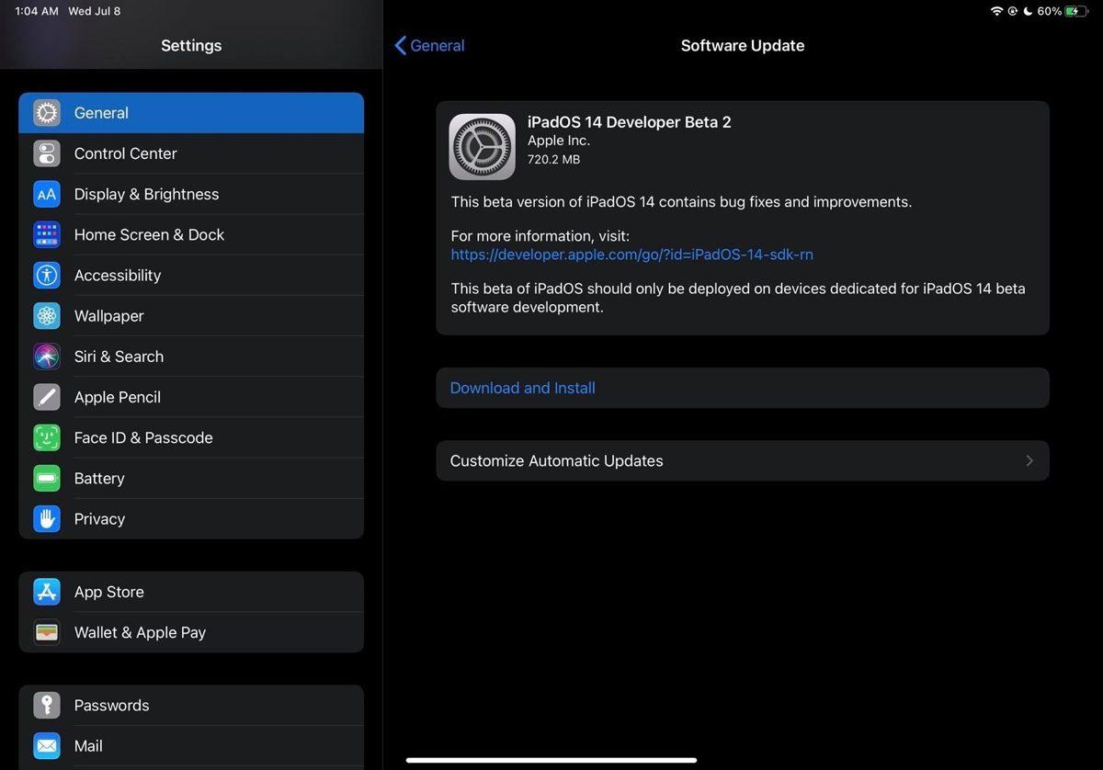Screen dimensions: 1103x770
Task: Select the Siri & Search icon
Action: [x=47, y=357]
